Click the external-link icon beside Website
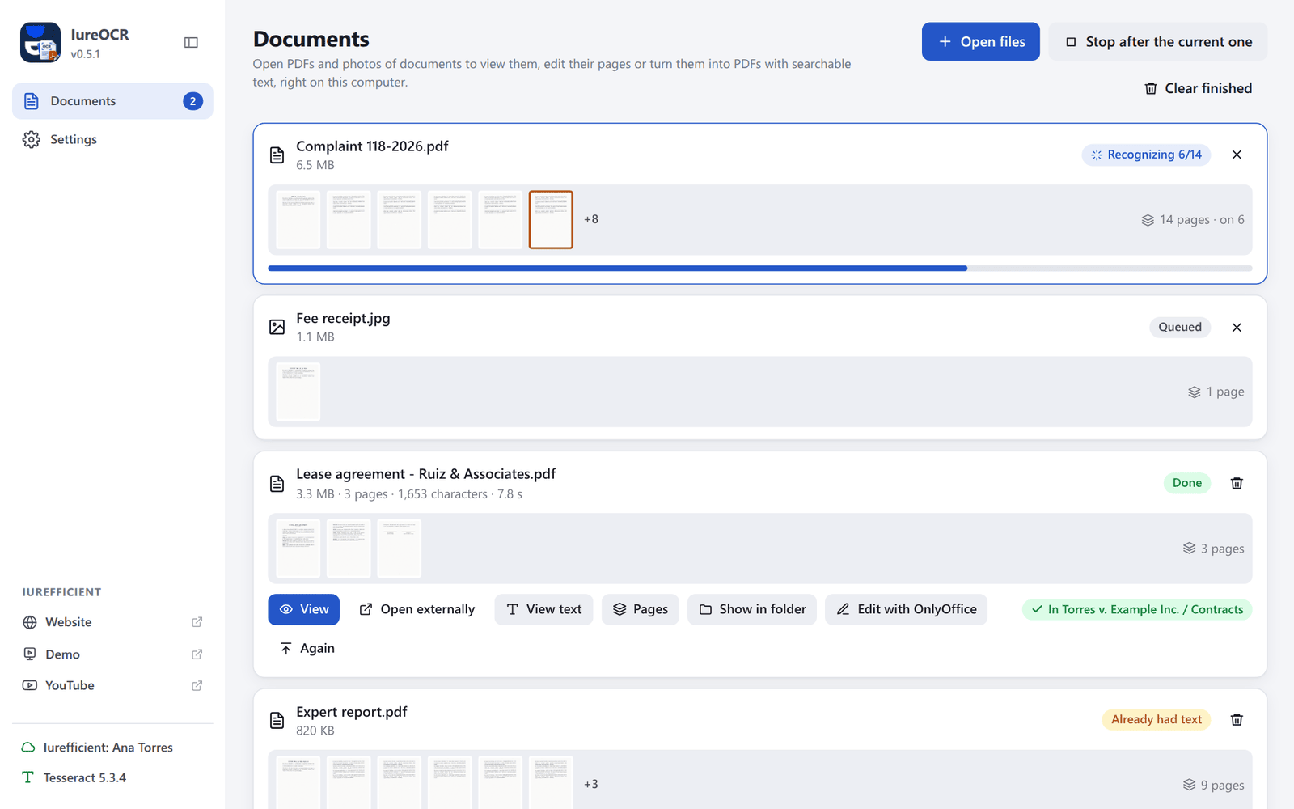 197,622
